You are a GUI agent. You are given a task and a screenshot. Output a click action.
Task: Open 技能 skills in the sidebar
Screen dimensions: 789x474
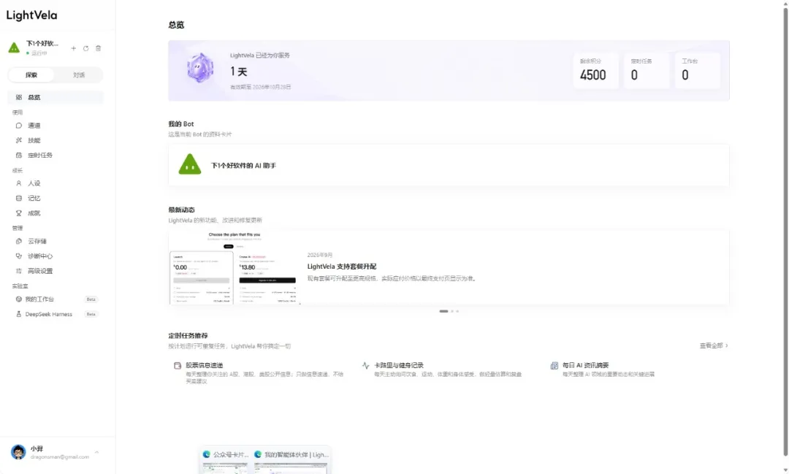click(x=56, y=140)
